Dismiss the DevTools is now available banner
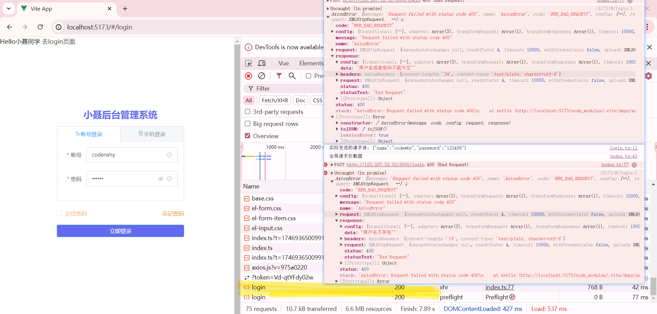Image resolution: width=657 pixels, height=314 pixels. (x=649, y=47)
